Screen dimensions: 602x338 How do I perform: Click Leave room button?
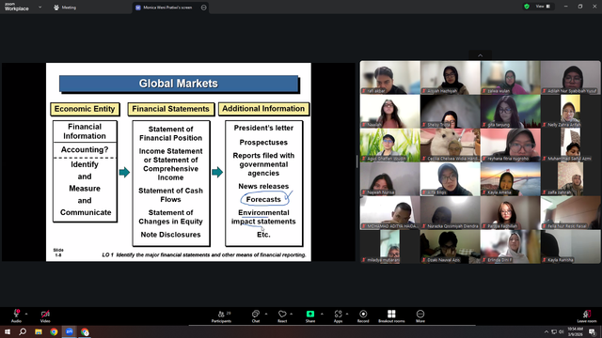coord(587,316)
